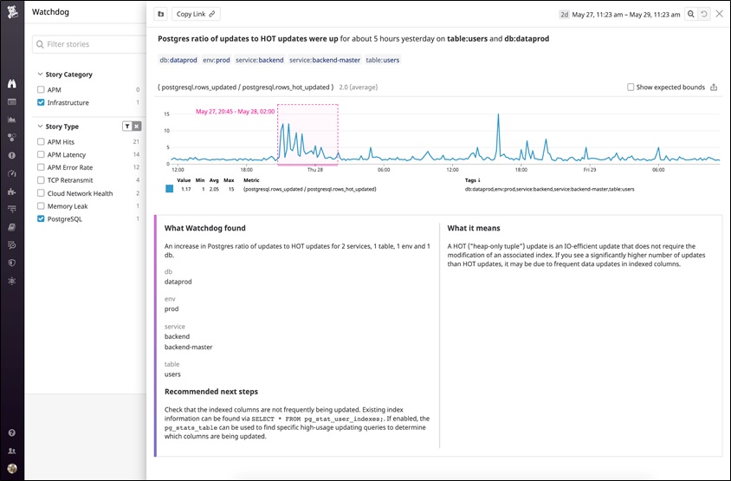Click the tallest spike on the graph line
Screen dimensions: 731x481
[498, 115]
